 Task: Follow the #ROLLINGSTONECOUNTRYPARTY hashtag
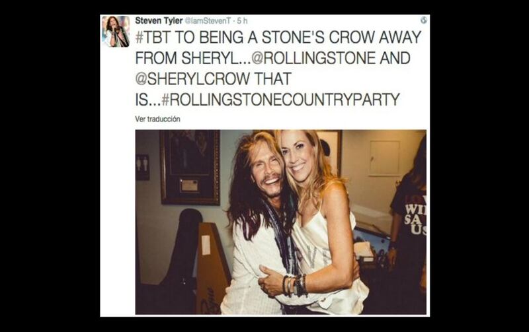click(280, 100)
